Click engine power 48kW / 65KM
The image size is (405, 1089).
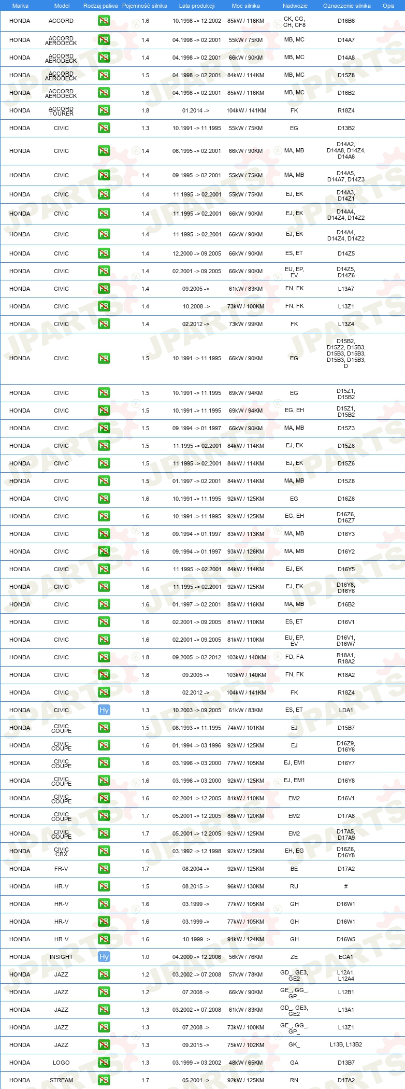tap(245, 1063)
